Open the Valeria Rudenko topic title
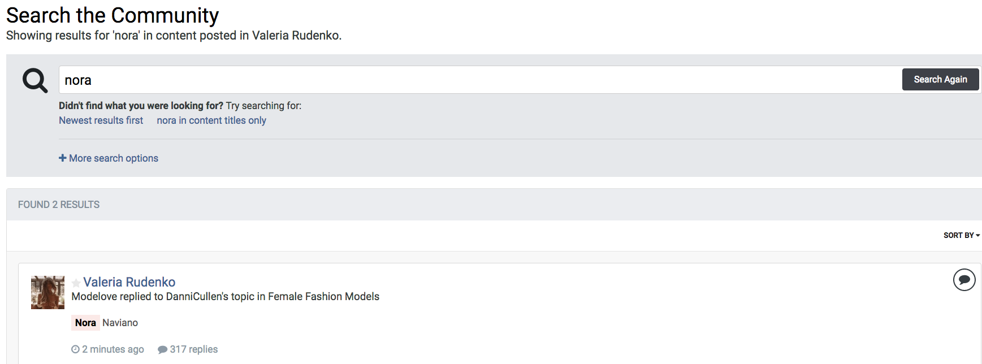 129,282
